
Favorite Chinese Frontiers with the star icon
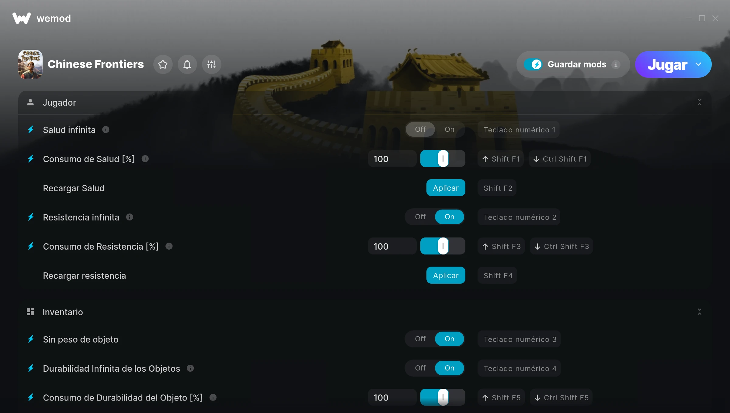(x=163, y=64)
